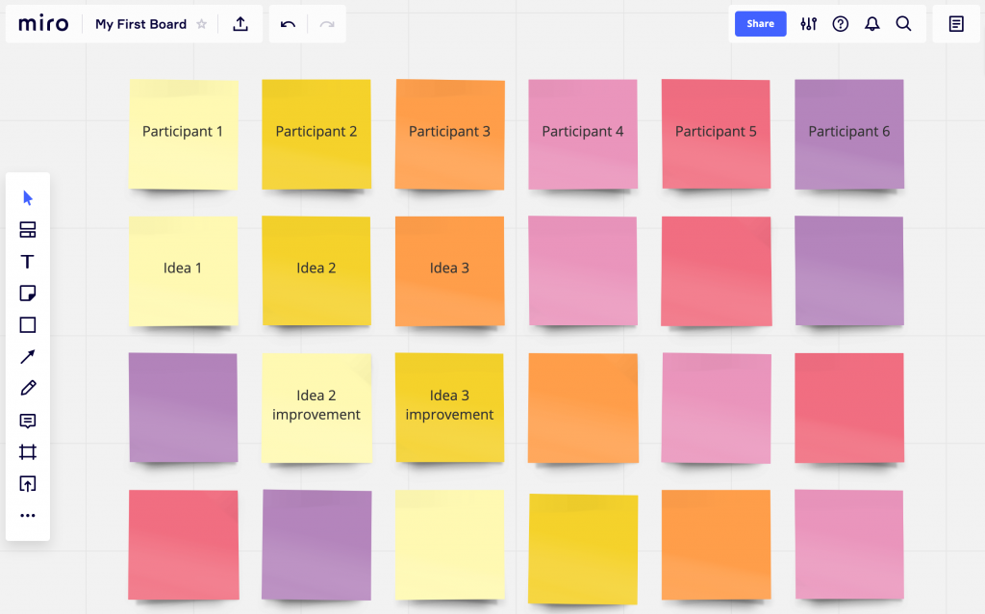
Task: Choose the Shapes tool
Action: pyautogui.click(x=27, y=324)
